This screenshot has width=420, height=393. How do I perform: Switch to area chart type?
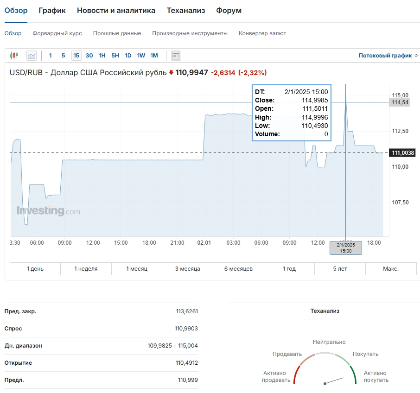point(32,56)
